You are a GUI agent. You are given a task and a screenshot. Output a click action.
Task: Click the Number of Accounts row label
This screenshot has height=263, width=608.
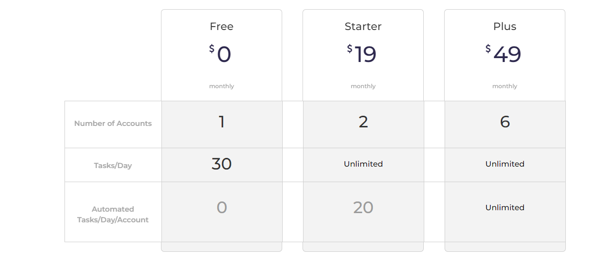(113, 124)
